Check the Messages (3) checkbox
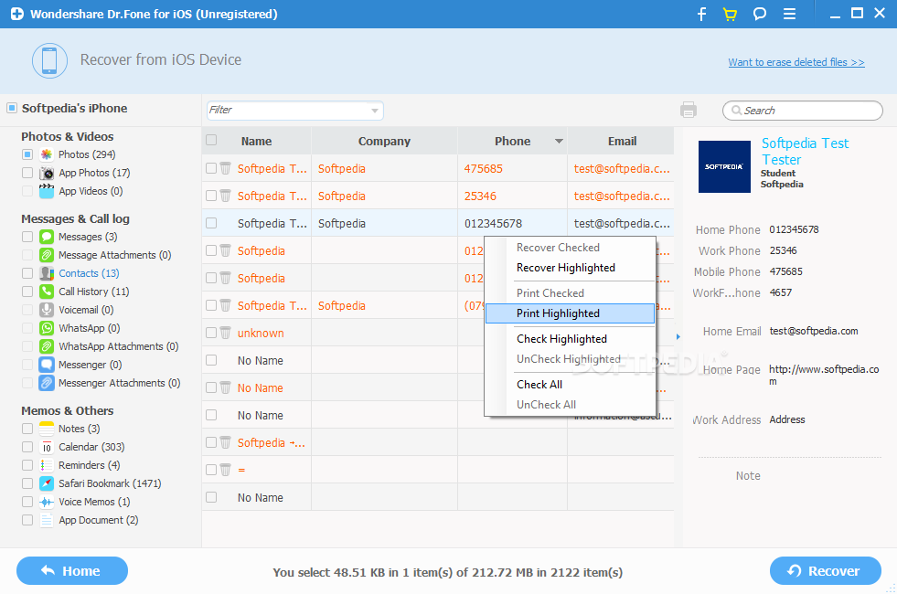This screenshot has width=897, height=594. pyautogui.click(x=27, y=237)
